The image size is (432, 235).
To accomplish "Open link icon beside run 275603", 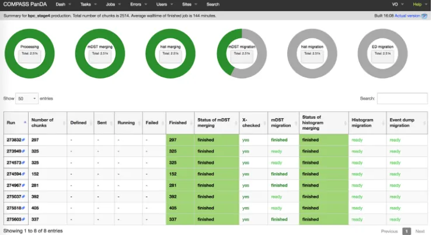I will pos(23,219).
